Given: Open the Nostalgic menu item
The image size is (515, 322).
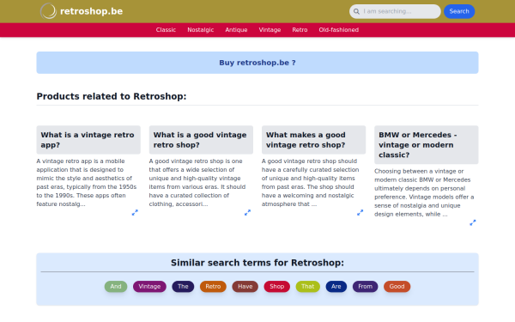Looking at the screenshot, I should tap(201, 30).
